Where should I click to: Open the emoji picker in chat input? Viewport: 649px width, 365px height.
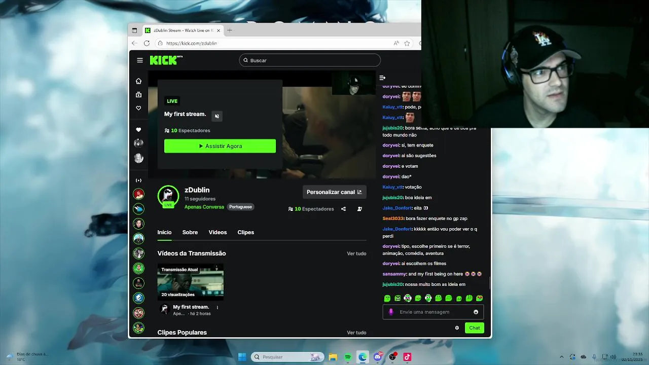click(x=476, y=312)
